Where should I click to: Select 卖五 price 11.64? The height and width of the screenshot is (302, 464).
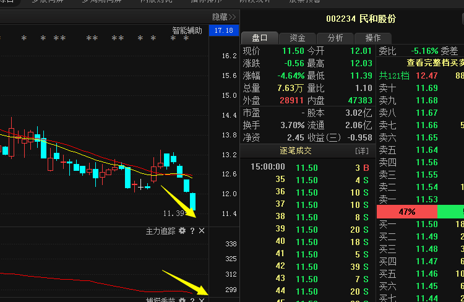pyautogui.click(x=427, y=150)
